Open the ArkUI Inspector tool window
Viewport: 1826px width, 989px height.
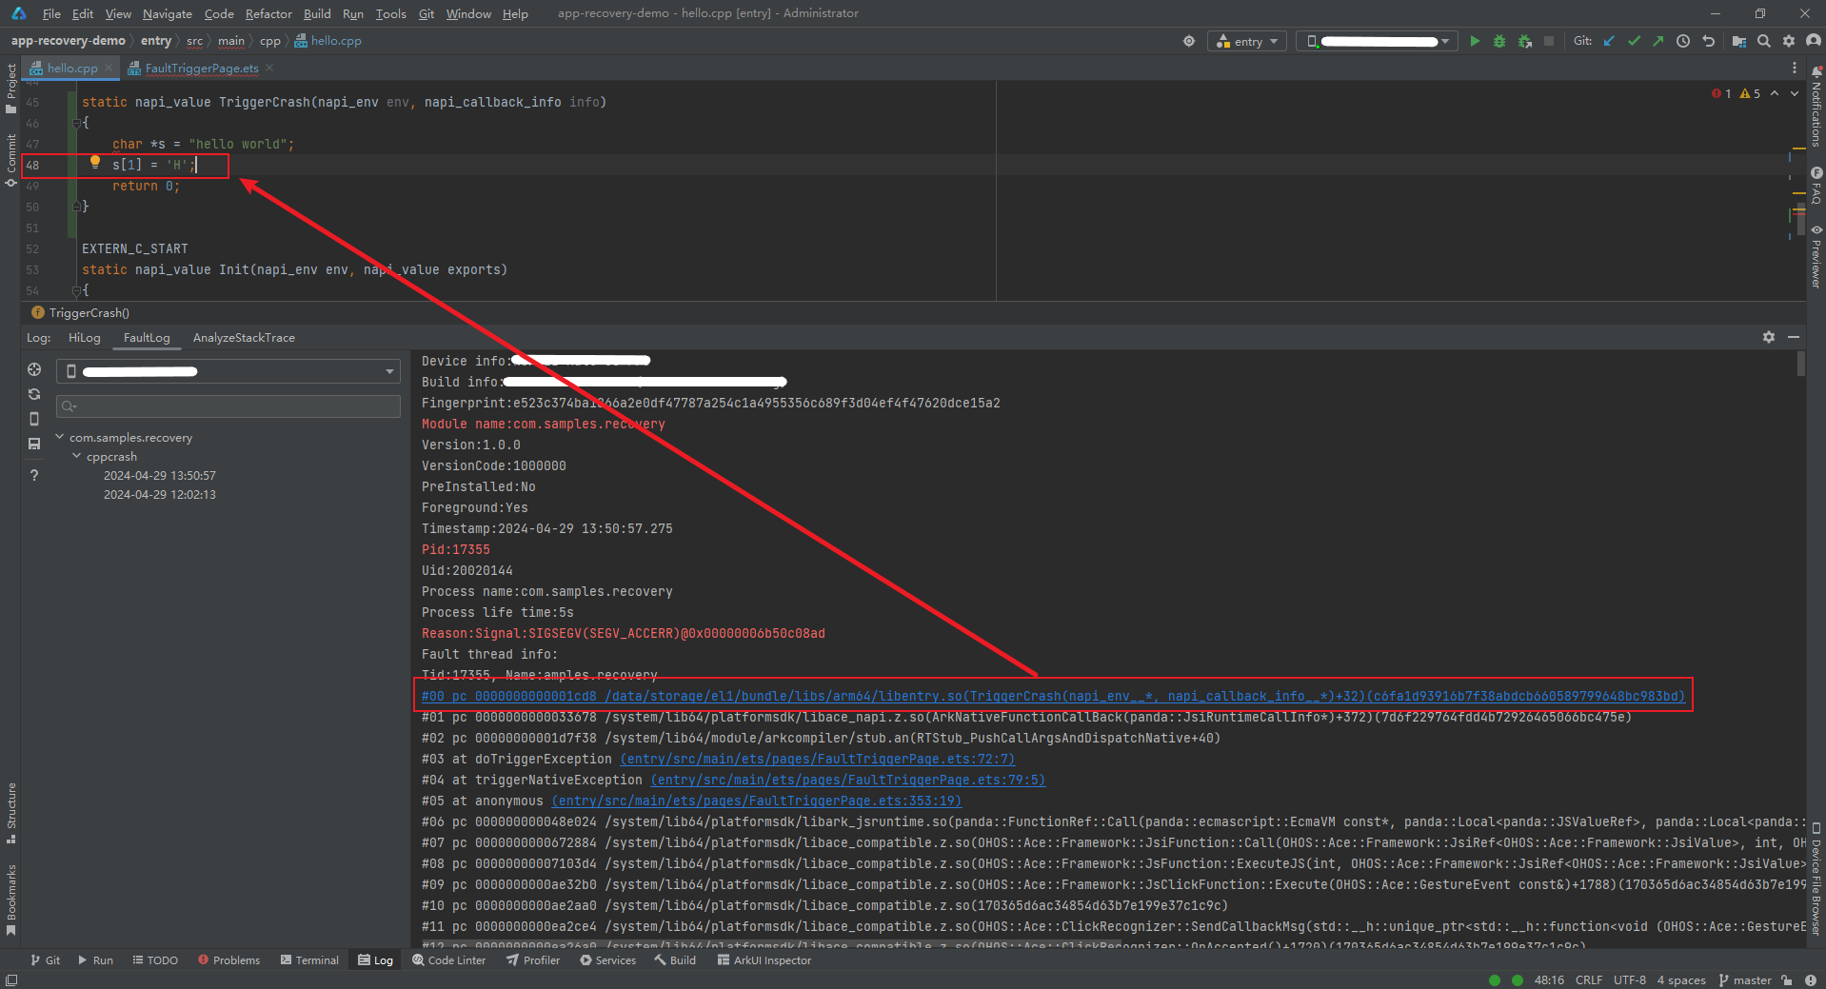click(x=764, y=960)
